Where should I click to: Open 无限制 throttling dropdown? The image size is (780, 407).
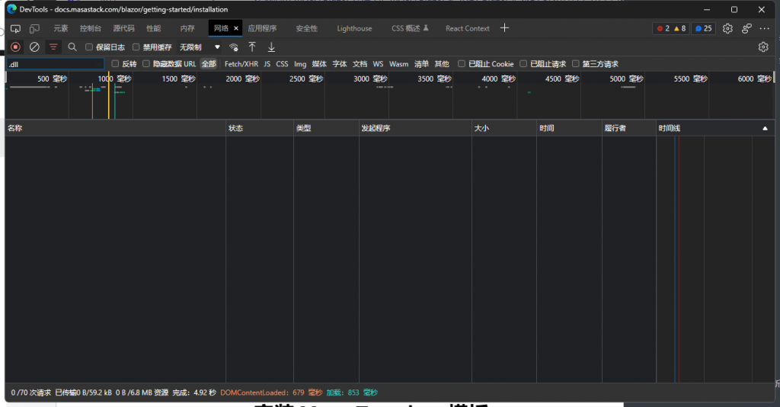pos(200,46)
